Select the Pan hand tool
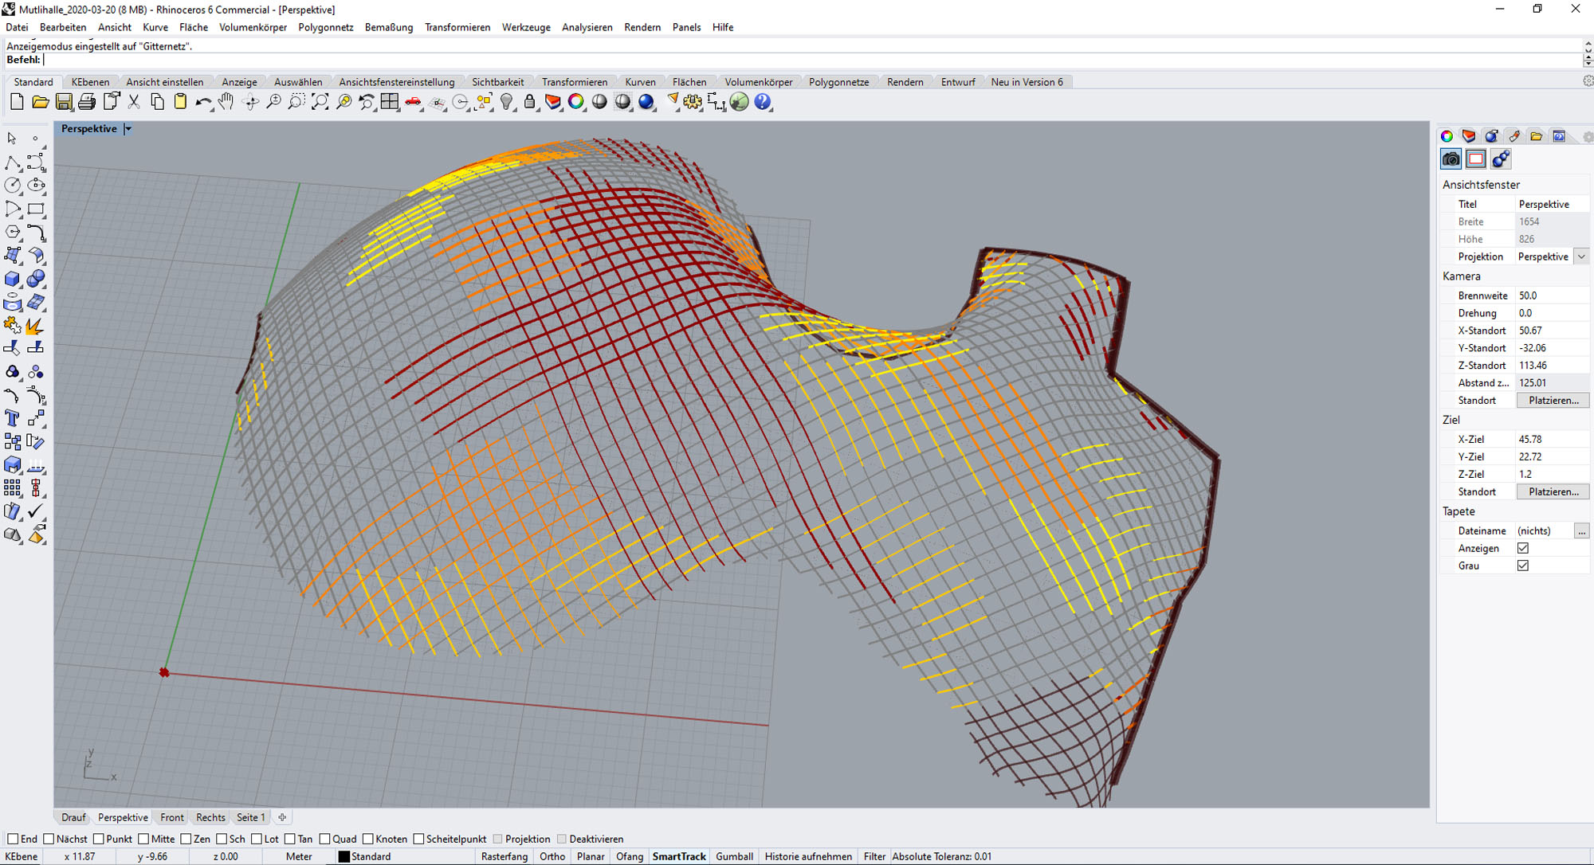The height and width of the screenshot is (865, 1594). (226, 102)
